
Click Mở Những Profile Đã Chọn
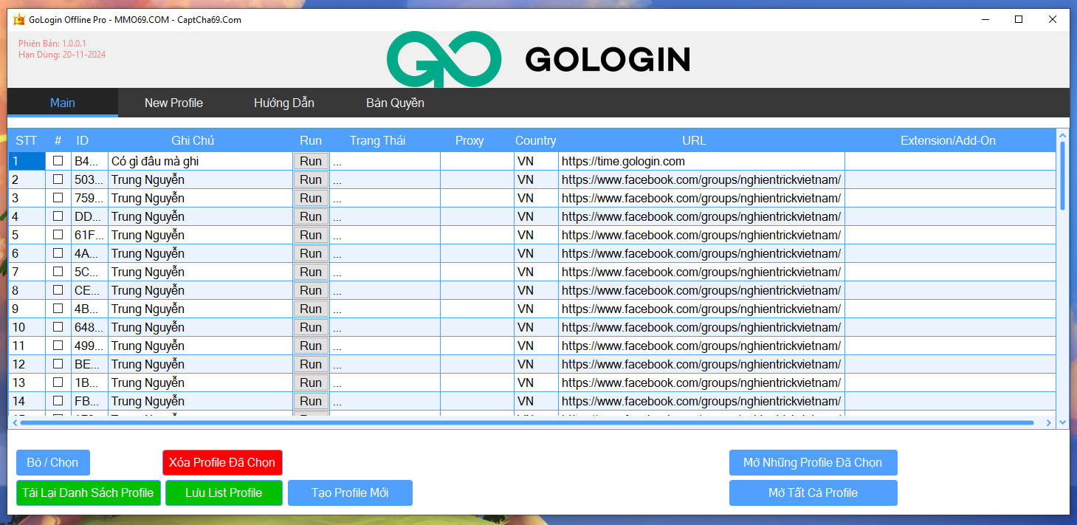813,462
